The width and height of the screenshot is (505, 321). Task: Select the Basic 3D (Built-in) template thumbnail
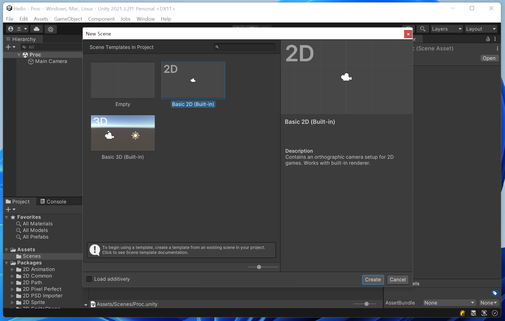point(123,133)
